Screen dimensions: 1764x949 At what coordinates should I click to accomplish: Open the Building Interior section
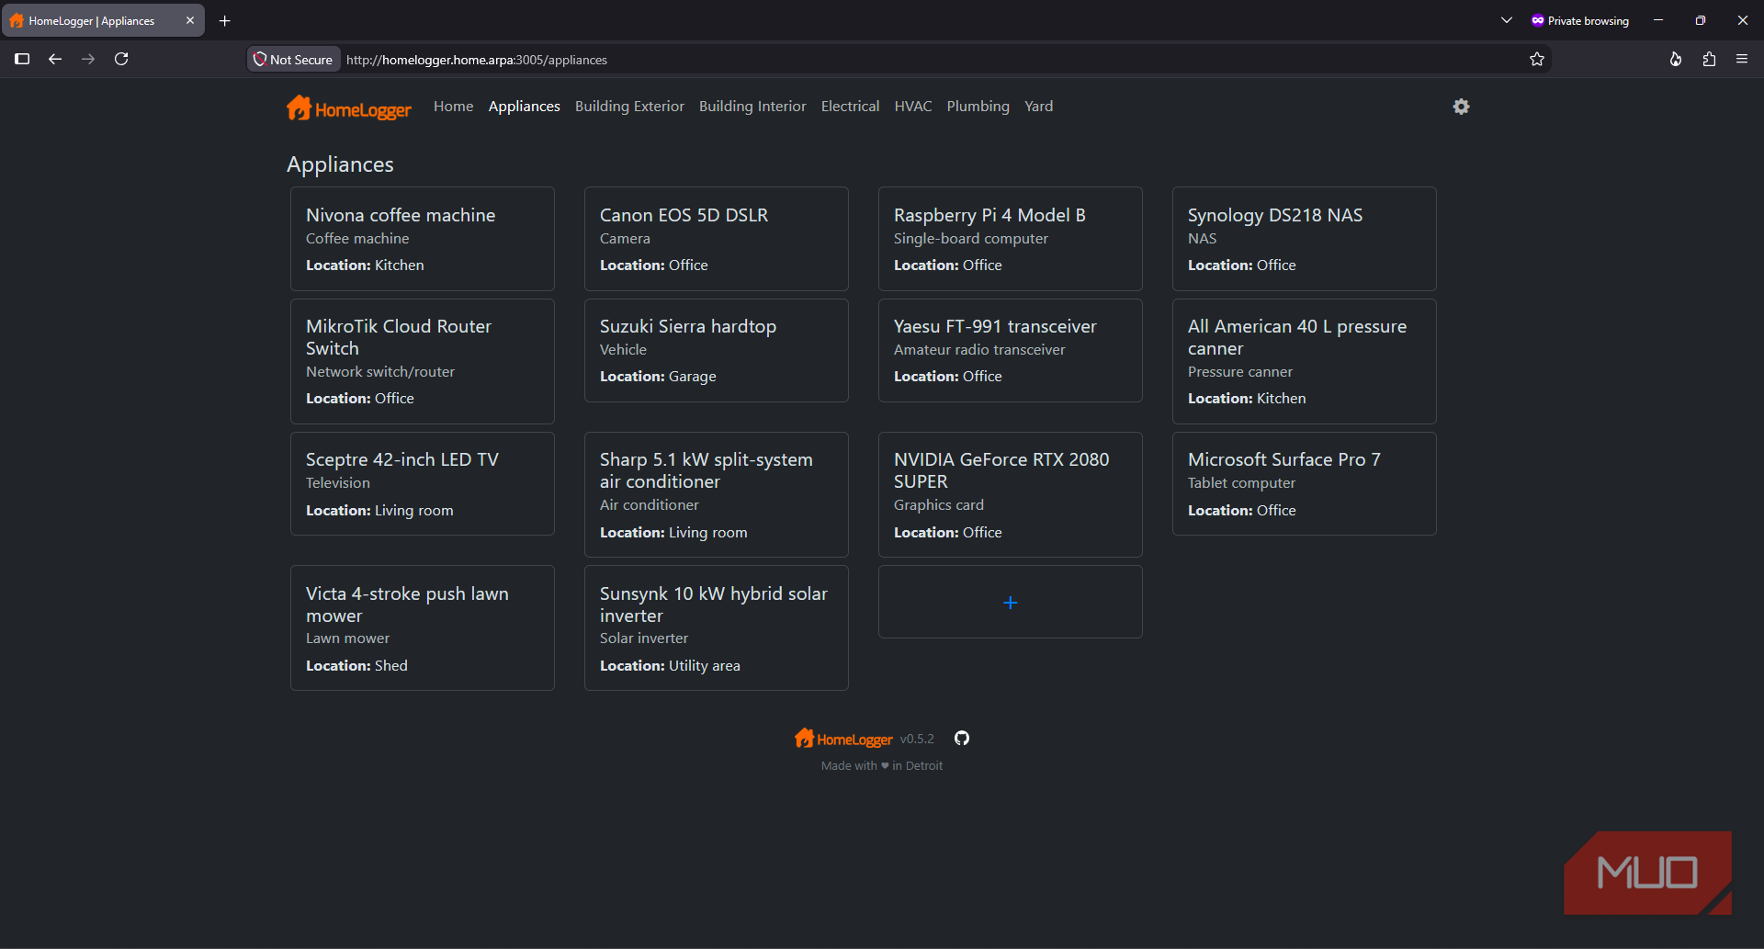752,107
